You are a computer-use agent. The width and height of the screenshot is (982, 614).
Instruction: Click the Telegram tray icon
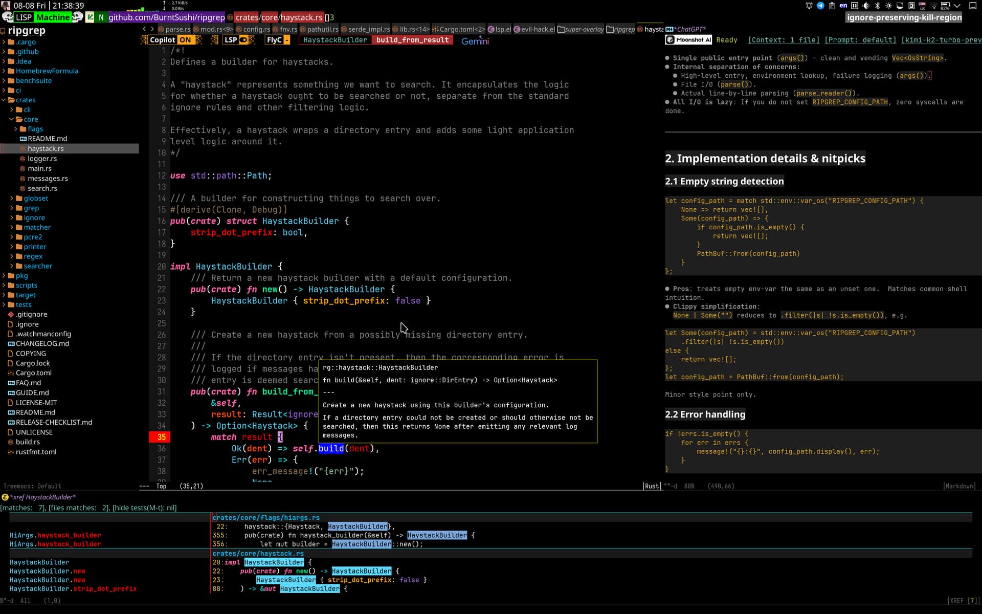(x=820, y=6)
